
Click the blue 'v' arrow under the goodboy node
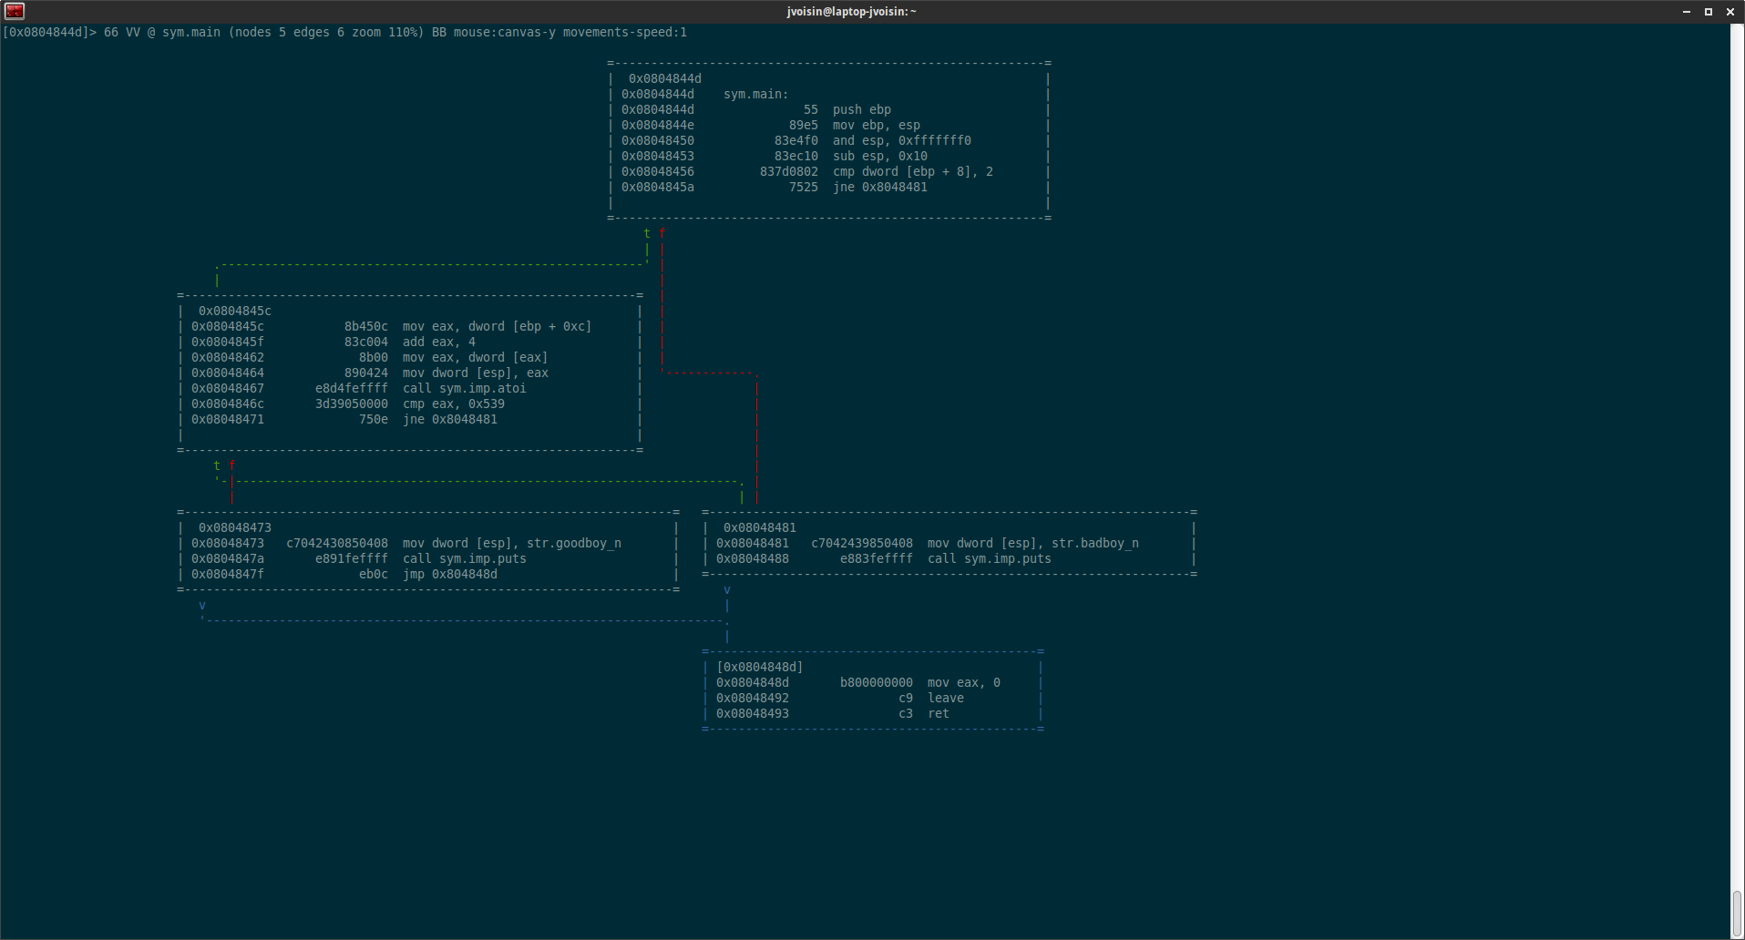tap(202, 605)
